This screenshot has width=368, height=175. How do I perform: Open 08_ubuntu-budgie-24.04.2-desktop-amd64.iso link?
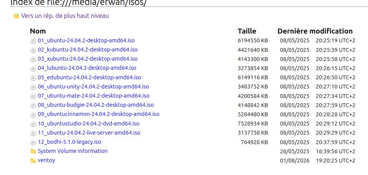tap(96, 105)
